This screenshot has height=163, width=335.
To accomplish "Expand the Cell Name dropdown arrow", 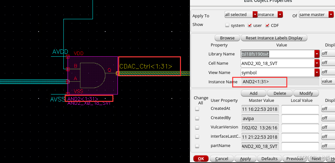I will pyautogui.click(x=317, y=63).
